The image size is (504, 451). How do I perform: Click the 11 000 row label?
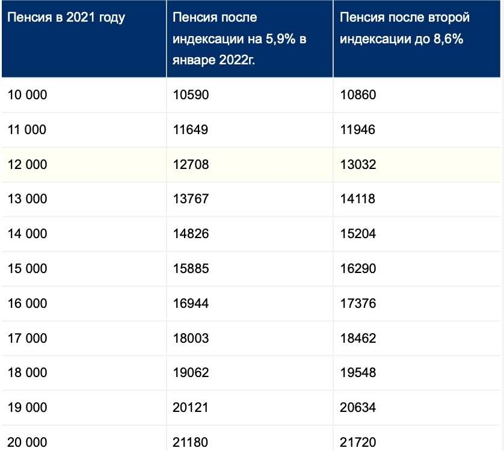(x=28, y=129)
